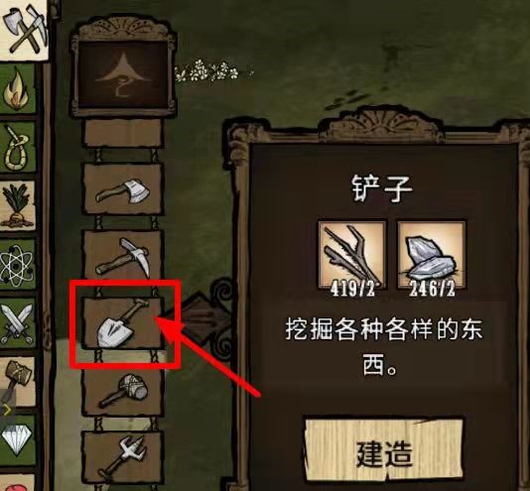
Task: Select the axe recipe
Action: pyautogui.click(x=124, y=190)
